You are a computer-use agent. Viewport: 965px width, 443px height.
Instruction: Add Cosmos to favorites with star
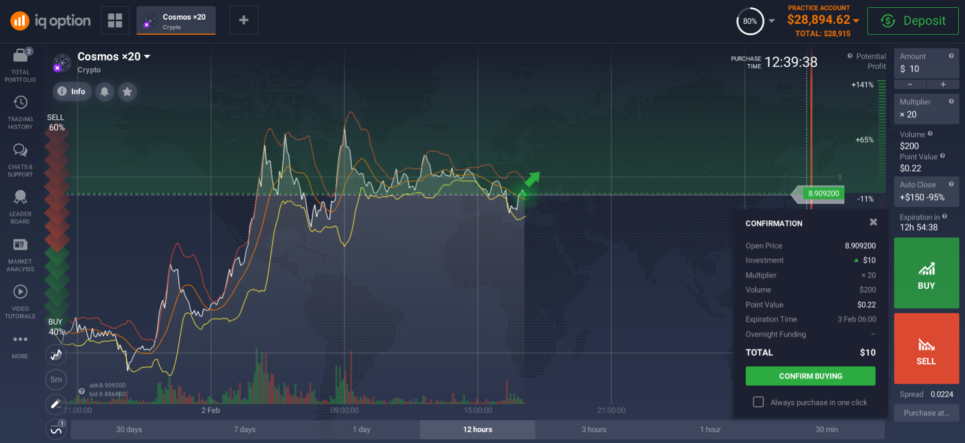point(127,91)
